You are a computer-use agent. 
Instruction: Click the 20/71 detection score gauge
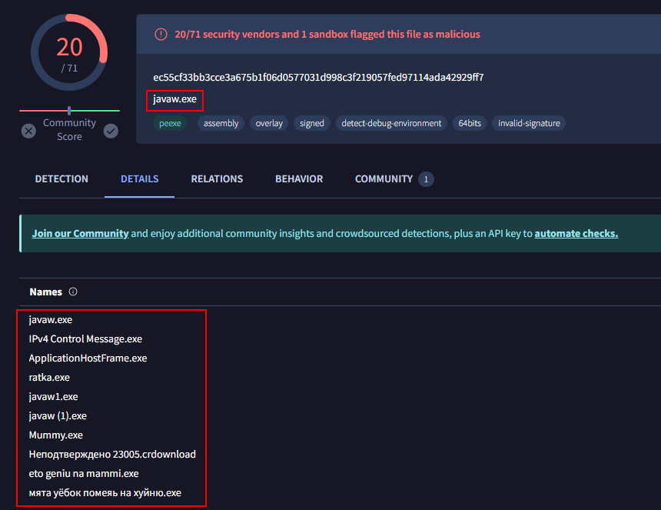click(x=69, y=52)
